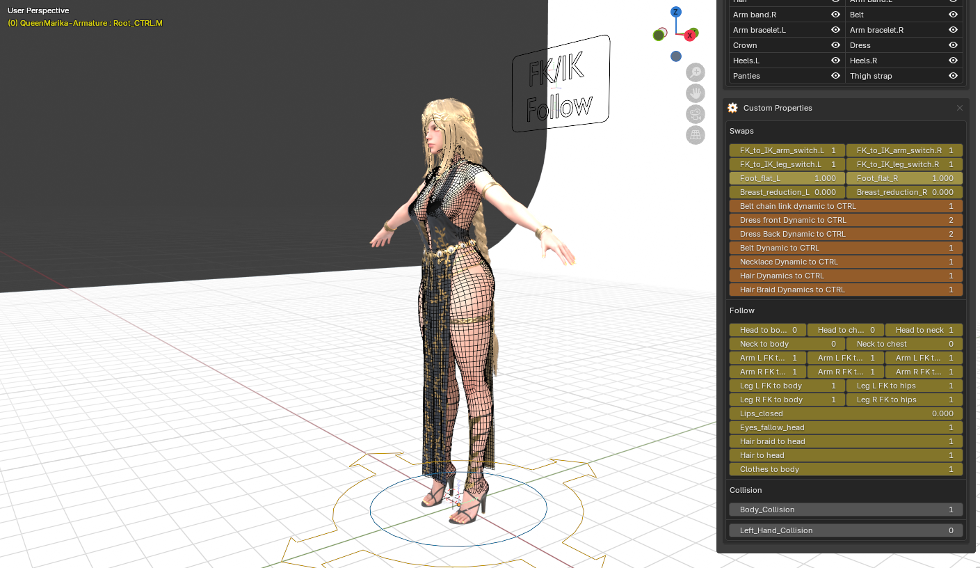This screenshot has height=568, width=980.
Task: Click the Hair braid to head field
Action: (846, 441)
